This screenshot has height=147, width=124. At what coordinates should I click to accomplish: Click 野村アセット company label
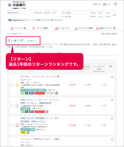tap(41, 130)
